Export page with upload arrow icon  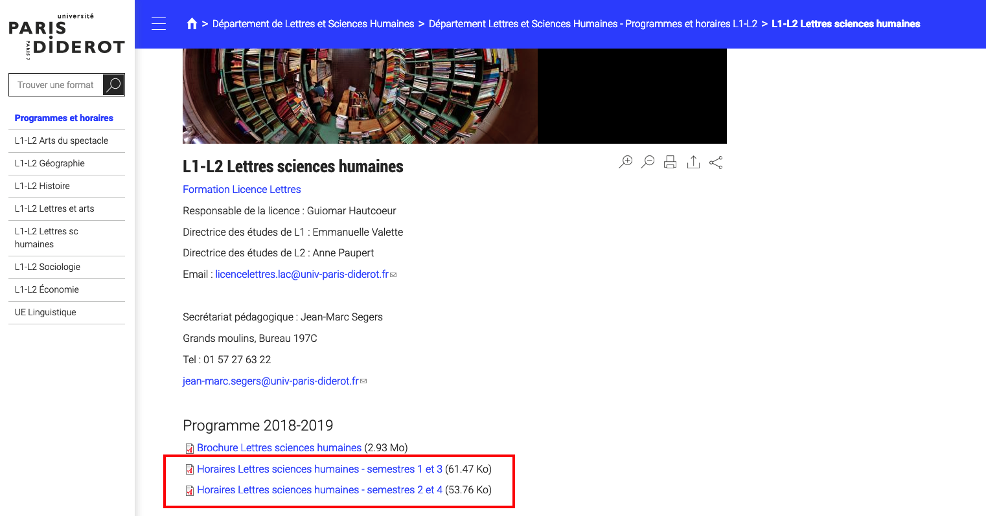693,162
